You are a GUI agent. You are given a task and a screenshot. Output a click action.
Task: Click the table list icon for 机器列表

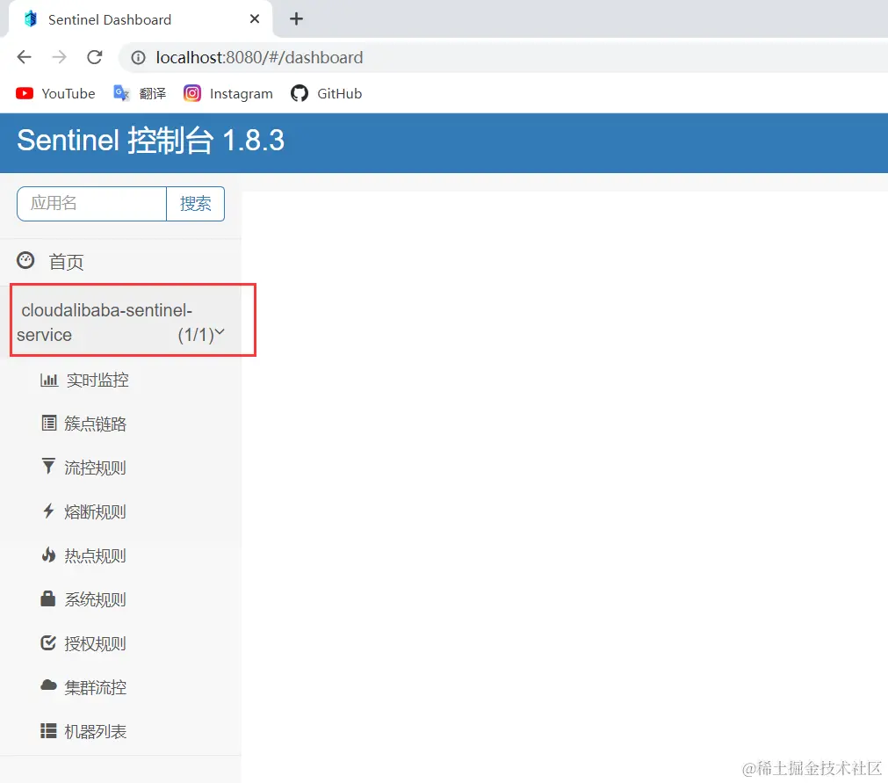(x=48, y=731)
